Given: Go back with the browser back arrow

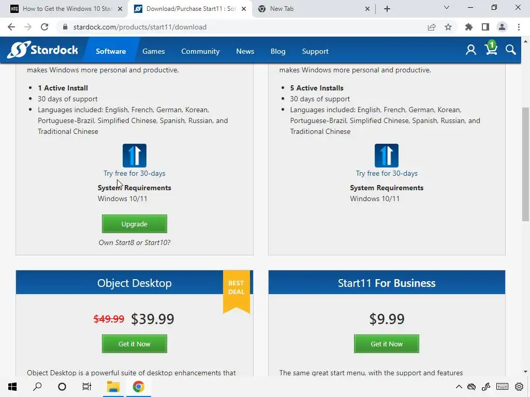Looking at the screenshot, I should click(x=11, y=27).
